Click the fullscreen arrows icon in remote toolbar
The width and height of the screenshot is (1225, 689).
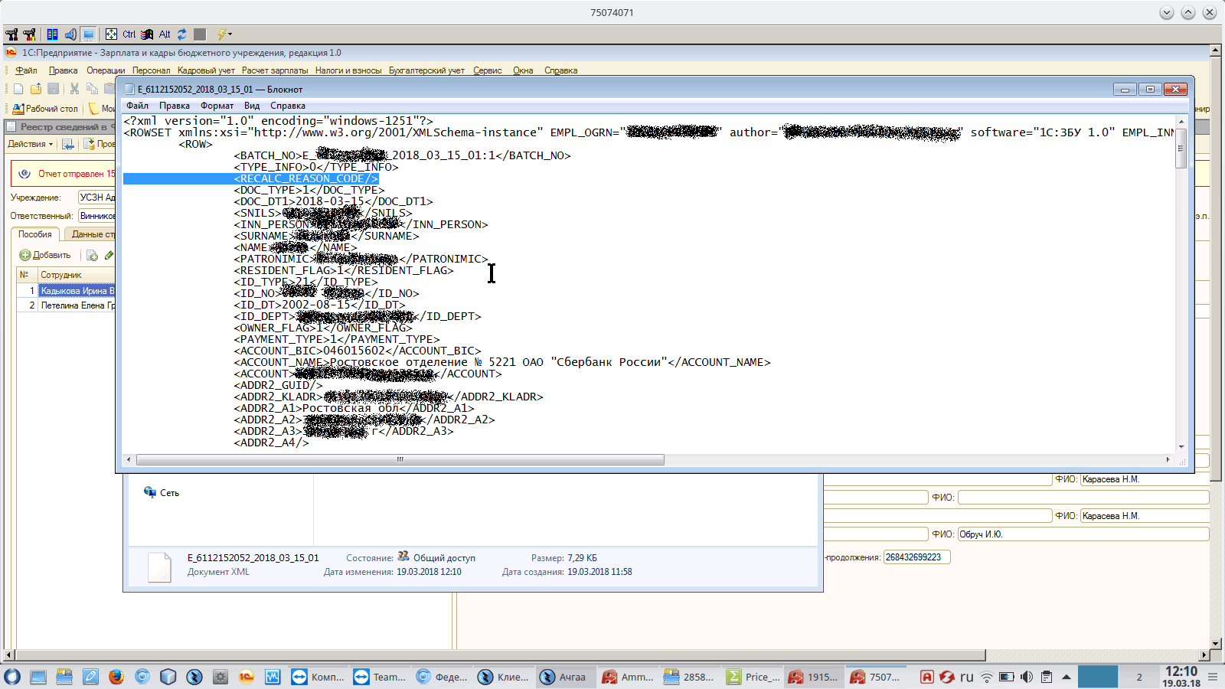(111, 34)
